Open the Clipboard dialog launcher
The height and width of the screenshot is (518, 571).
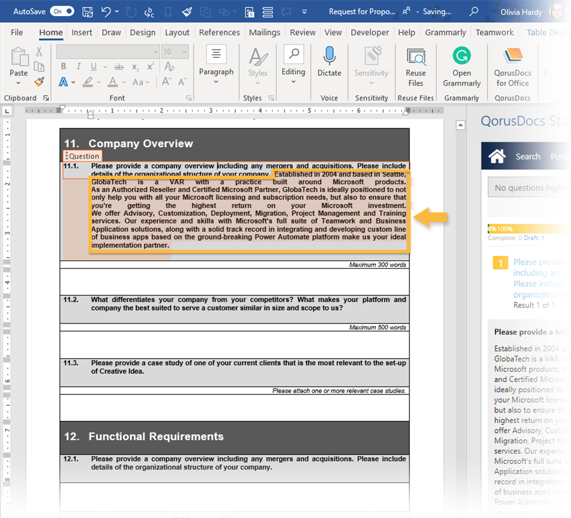[x=46, y=98]
